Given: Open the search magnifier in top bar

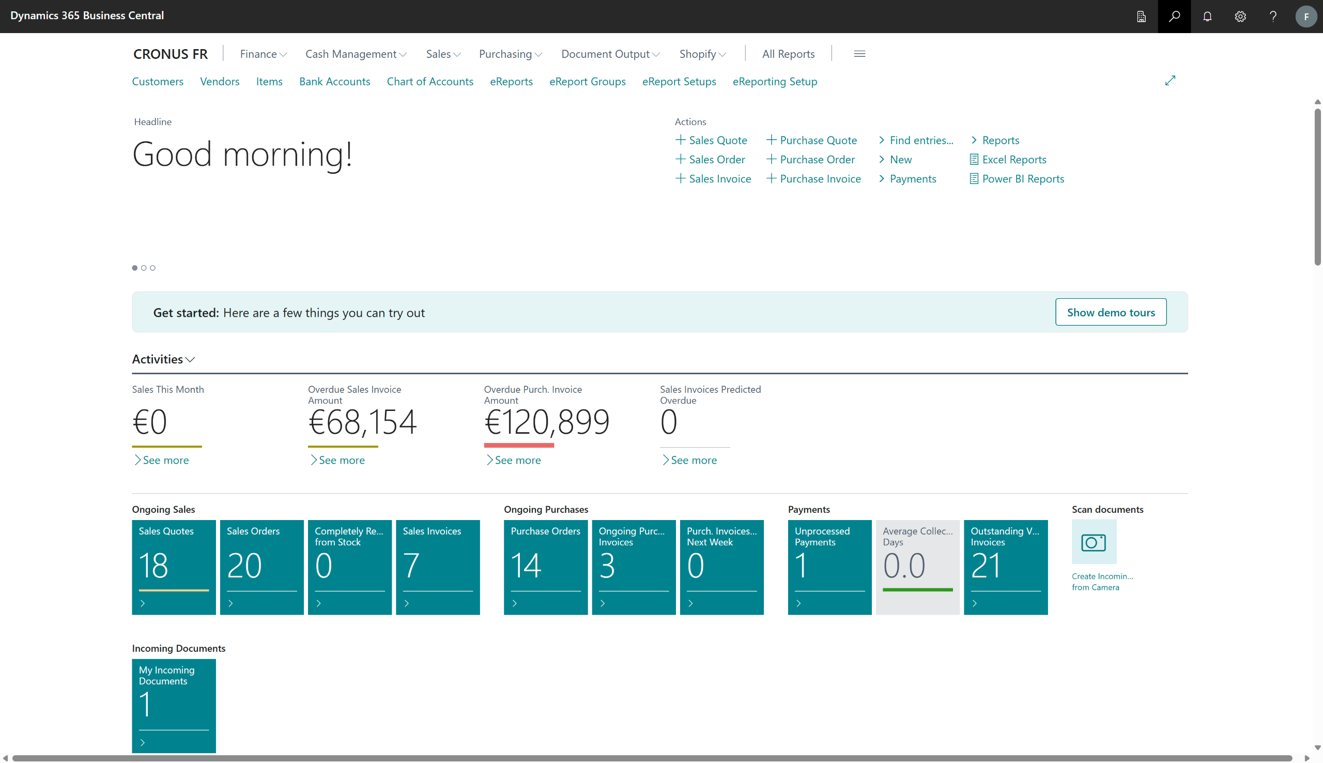Looking at the screenshot, I should 1174,16.
